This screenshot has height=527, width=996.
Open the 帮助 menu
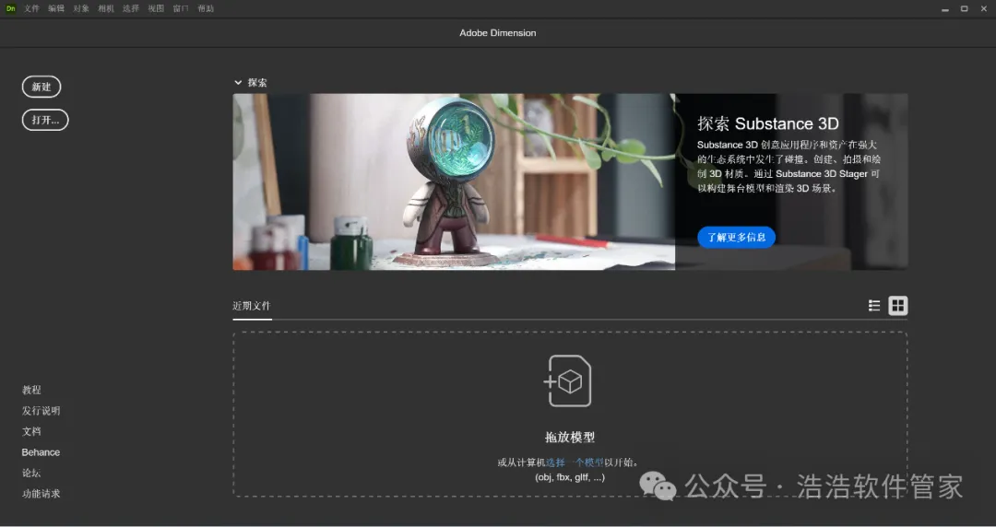(x=206, y=8)
